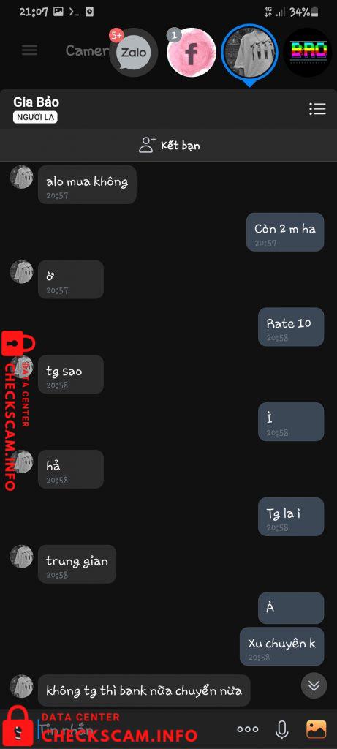Open the conversation options list icon
This screenshot has height=749, width=337.
(x=317, y=109)
